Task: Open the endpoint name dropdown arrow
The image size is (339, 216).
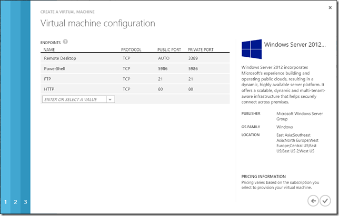Action: pyautogui.click(x=110, y=99)
